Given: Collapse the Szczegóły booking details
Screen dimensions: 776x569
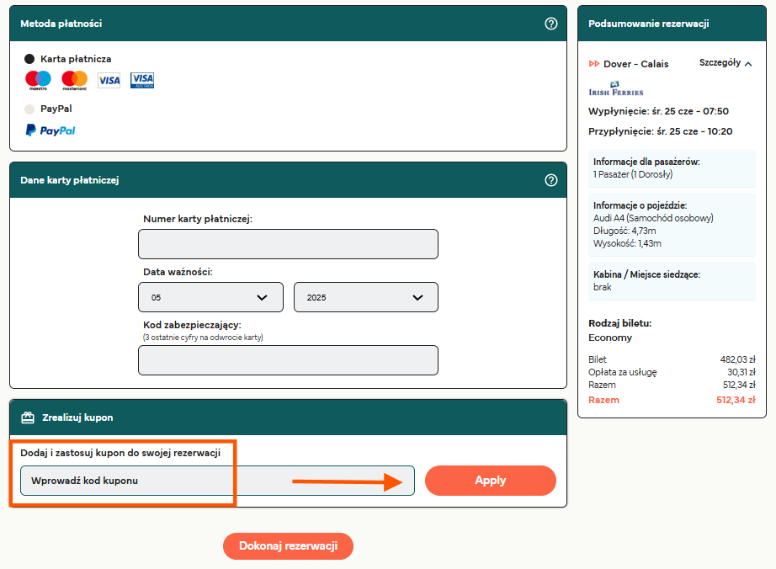Looking at the screenshot, I should coord(726,63).
